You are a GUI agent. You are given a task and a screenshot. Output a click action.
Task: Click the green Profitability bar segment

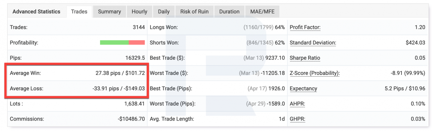pyautogui.click(x=114, y=42)
